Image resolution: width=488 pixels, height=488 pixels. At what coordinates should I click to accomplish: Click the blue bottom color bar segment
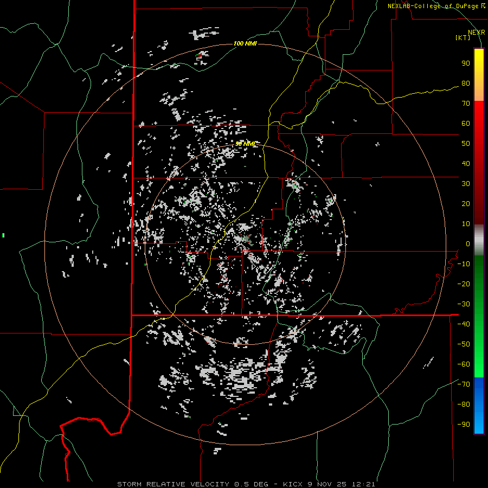pyautogui.click(x=479, y=406)
